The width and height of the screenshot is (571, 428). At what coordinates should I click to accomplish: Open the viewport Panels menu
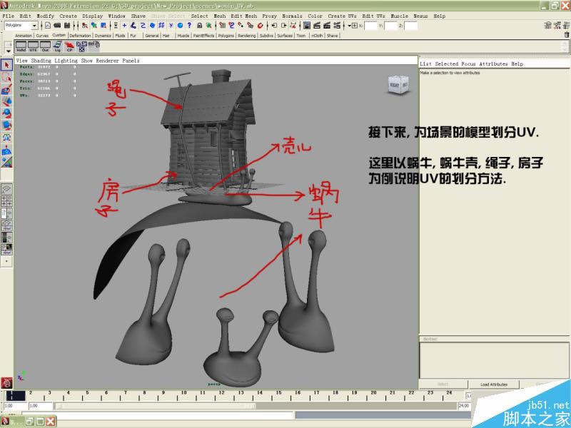pos(131,61)
